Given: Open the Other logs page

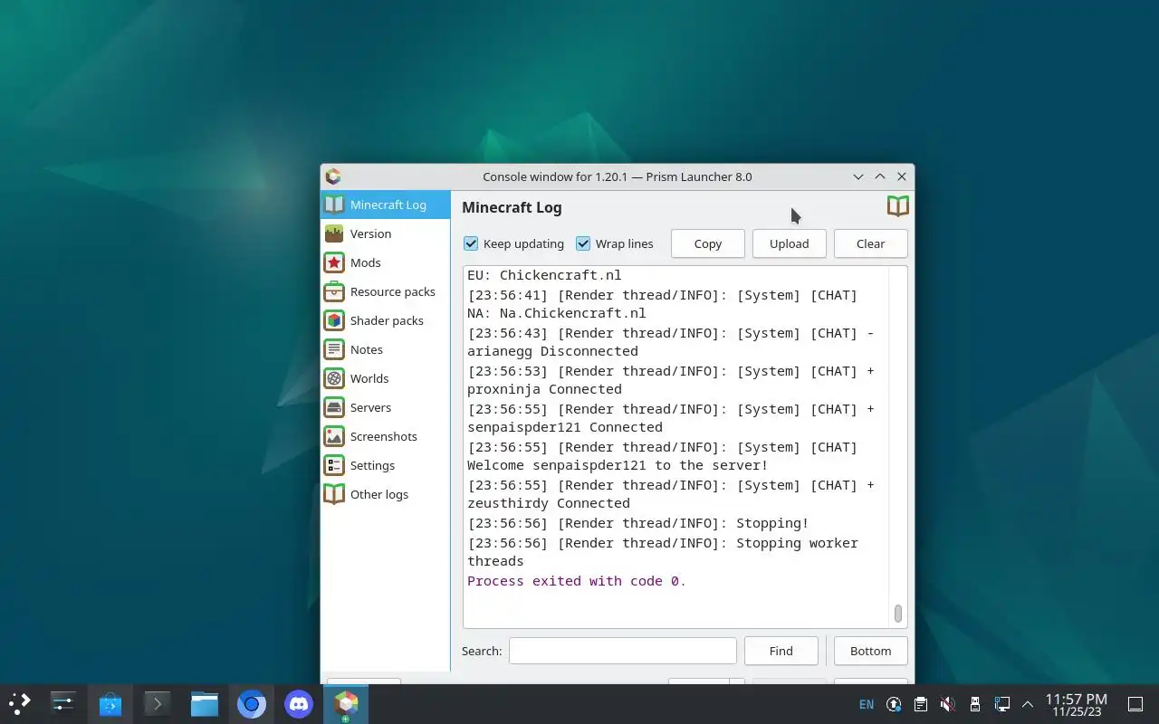Looking at the screenshot, I should point(385,494).
